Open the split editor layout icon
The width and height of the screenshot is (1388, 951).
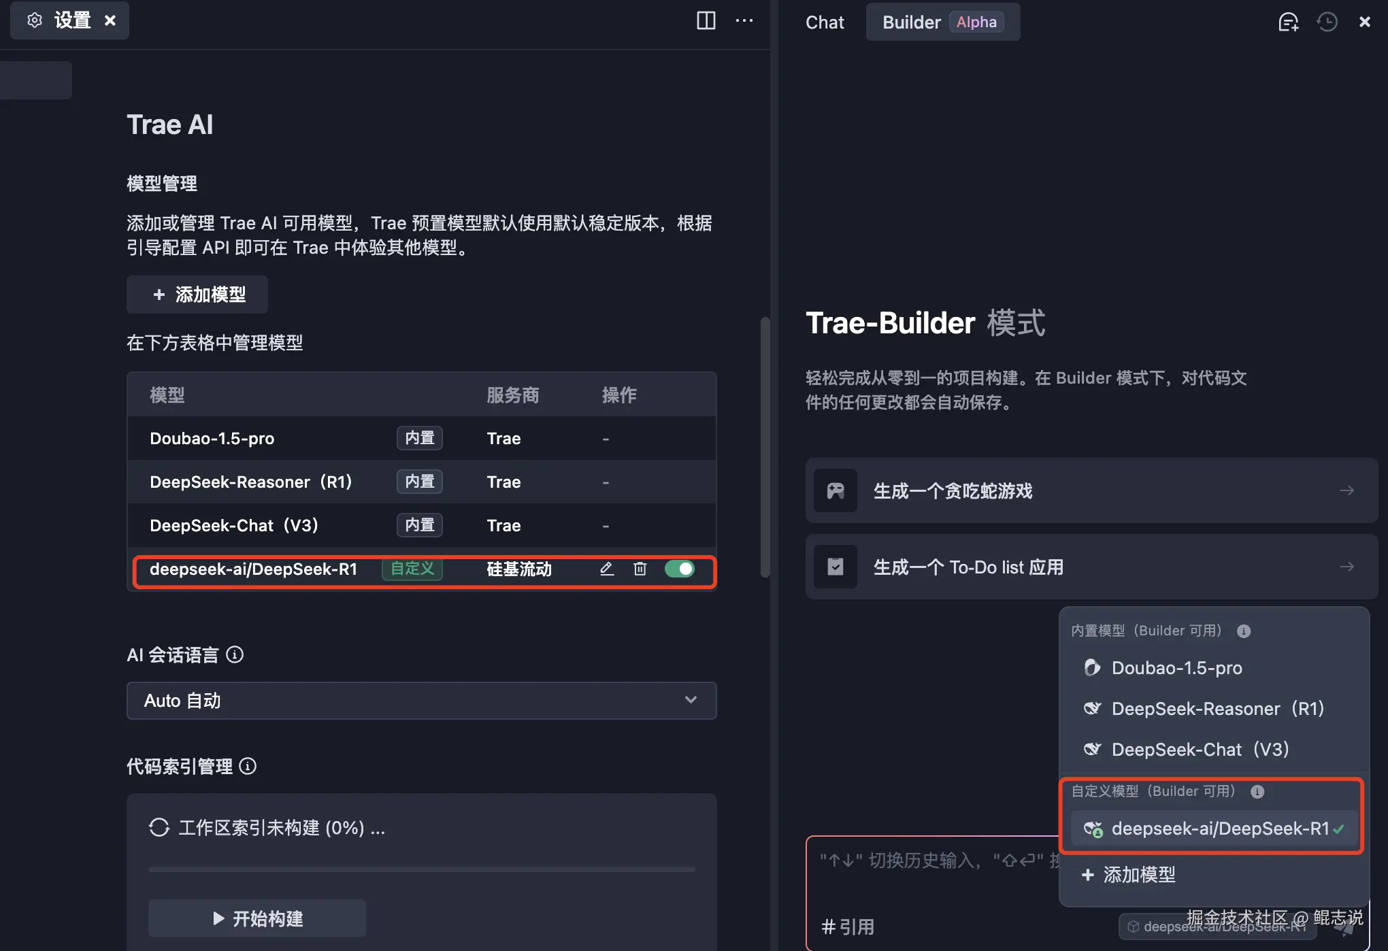point(706,20)
